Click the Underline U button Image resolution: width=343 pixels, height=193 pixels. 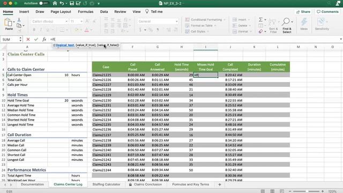(x=48, y=29)
